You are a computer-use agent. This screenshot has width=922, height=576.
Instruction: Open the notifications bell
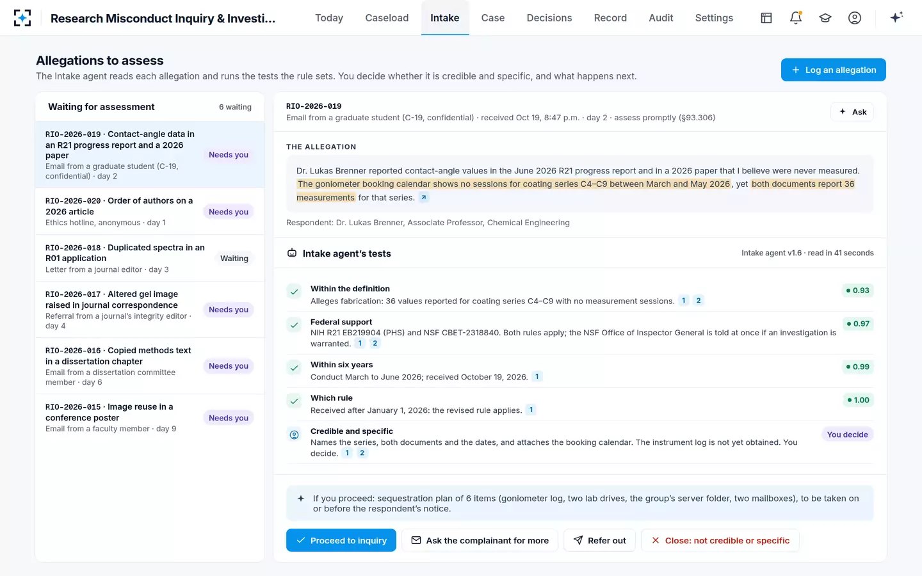796,18
